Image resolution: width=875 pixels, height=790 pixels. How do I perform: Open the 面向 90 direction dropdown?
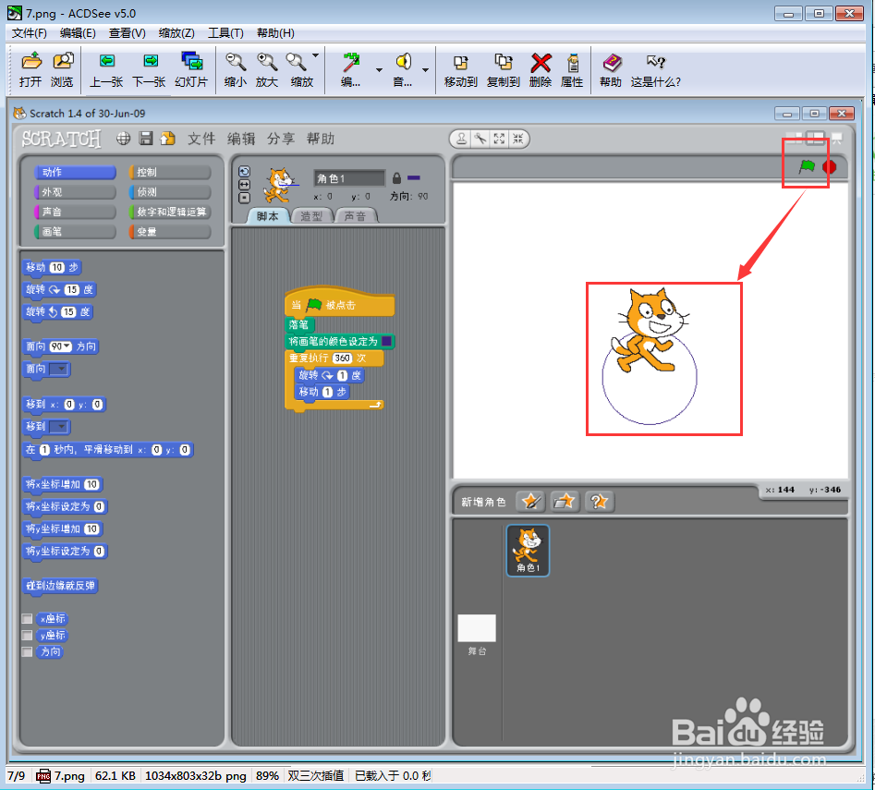point(67,346)
